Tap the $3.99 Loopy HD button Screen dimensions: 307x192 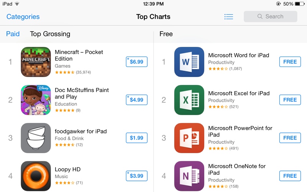[137, 176]
